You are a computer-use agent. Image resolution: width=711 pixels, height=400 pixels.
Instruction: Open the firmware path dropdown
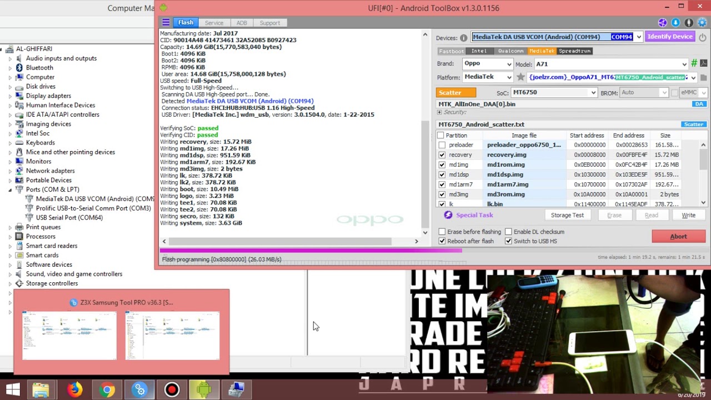693,78
